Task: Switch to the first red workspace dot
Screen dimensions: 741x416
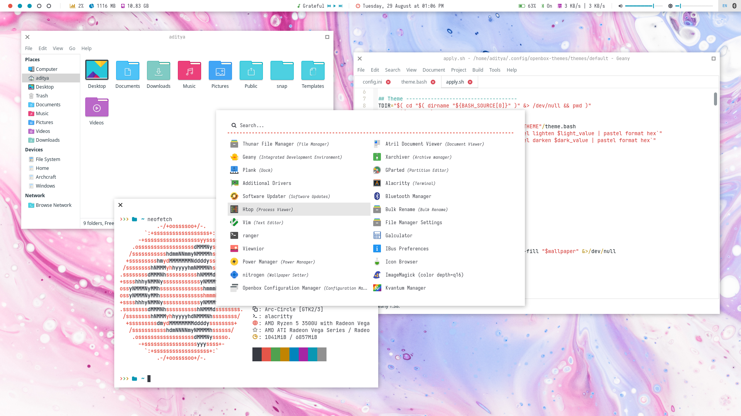Action: 10,6
